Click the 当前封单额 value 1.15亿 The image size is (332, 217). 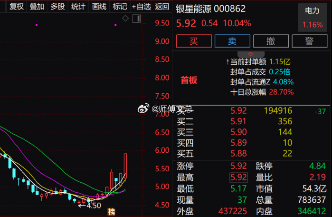(x=280, y=62)
